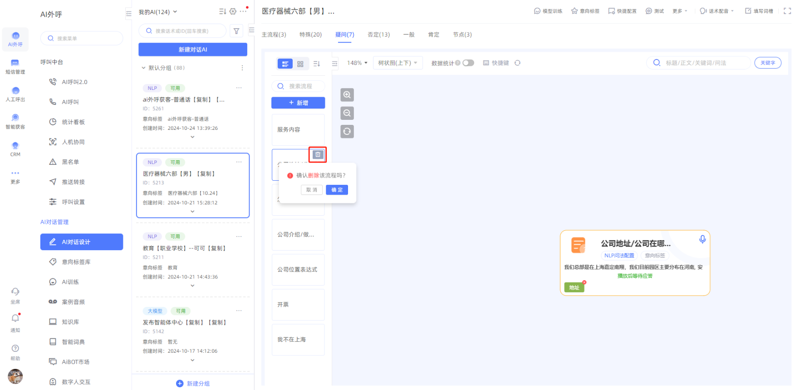Click the zoom in magnifier icon

click(347, 95)
